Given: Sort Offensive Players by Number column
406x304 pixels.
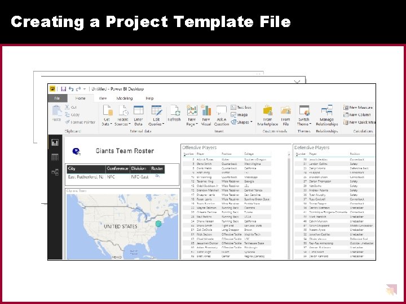Looking at the screenshot, I should (x=189, y=154).
